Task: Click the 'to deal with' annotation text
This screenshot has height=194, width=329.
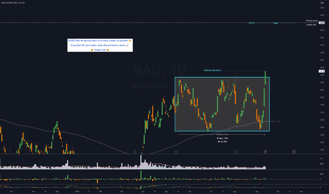Action: coord(311,25)
